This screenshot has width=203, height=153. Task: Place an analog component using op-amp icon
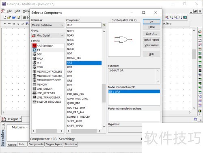coord(23,24)
